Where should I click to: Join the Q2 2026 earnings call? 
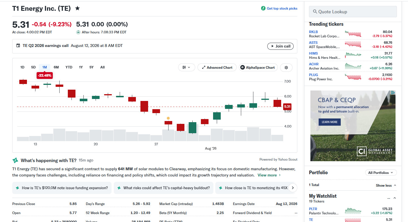(281, 46)
